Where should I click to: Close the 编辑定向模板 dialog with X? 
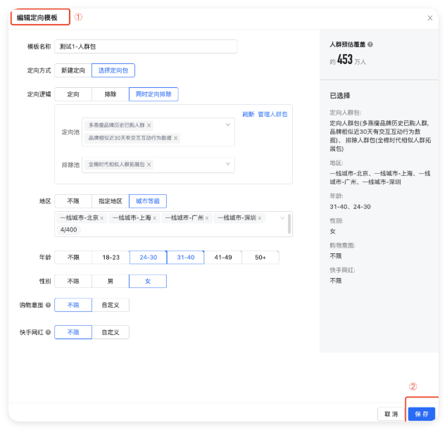coord(430,18)
